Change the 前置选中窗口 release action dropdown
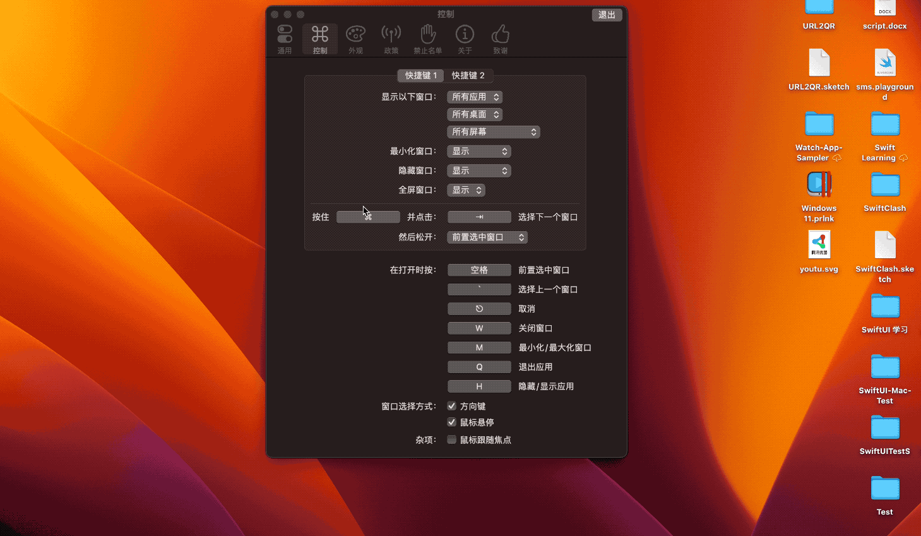Viewport: 921px width, 536px height. coord(487,237)
